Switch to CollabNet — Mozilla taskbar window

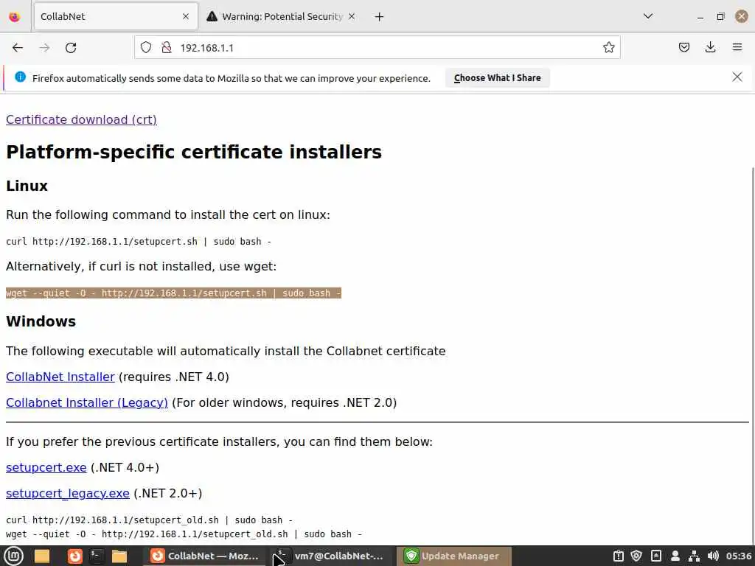click(x=205, y=556)
